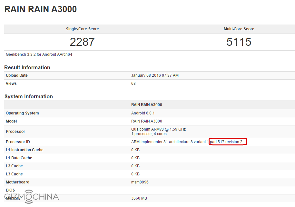Select the 3660 MB memory value
The width and height of the screenshot is (295, 207).
tap(139, 198)
